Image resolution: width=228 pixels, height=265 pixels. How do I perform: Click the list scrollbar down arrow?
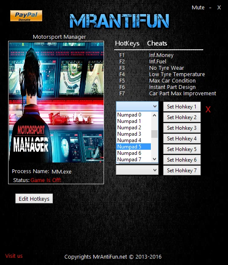pyautogui.click(x=154, y=159)
